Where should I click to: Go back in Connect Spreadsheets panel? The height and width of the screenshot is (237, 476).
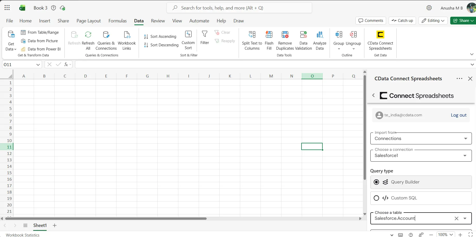[373, 95]
